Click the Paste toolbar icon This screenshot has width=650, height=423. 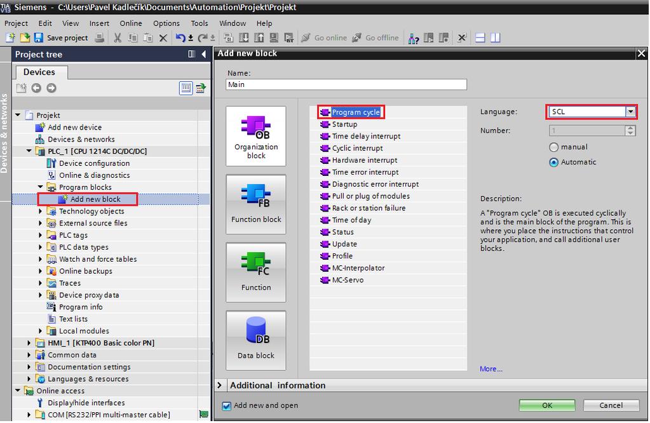click(x=147, y=37)
